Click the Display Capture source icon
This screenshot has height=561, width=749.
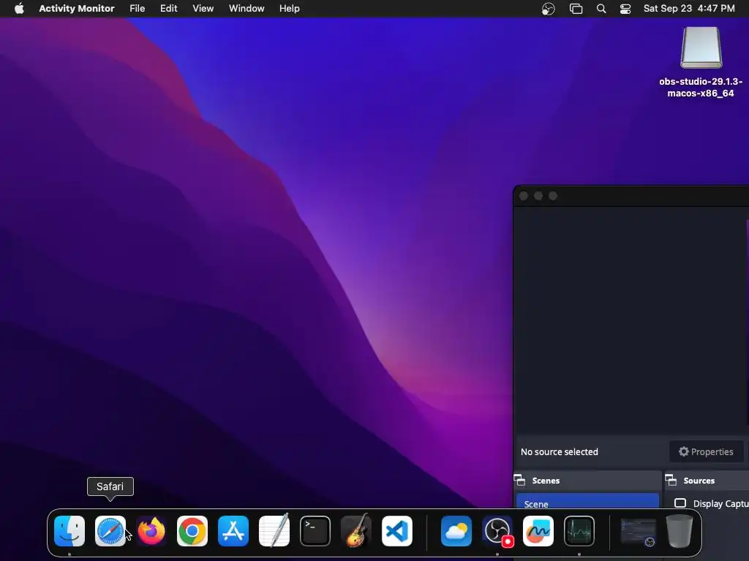click(x=680, y=503)
